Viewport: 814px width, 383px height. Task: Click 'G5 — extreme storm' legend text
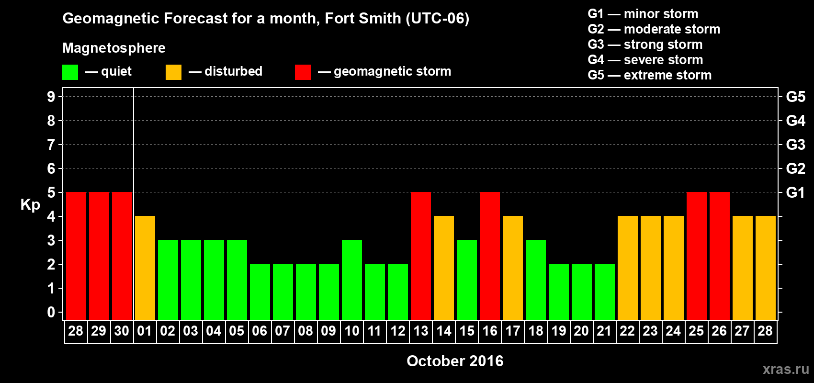650,75
